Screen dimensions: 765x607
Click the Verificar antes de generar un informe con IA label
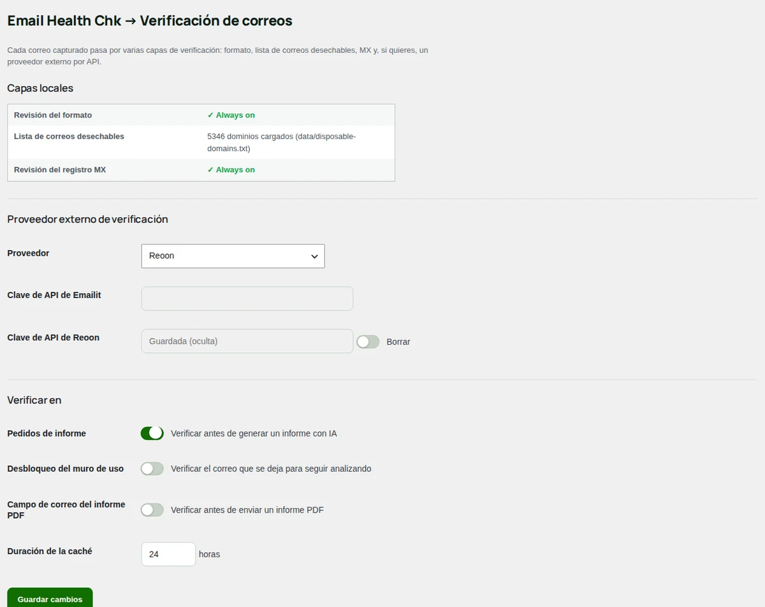point(254,433)
